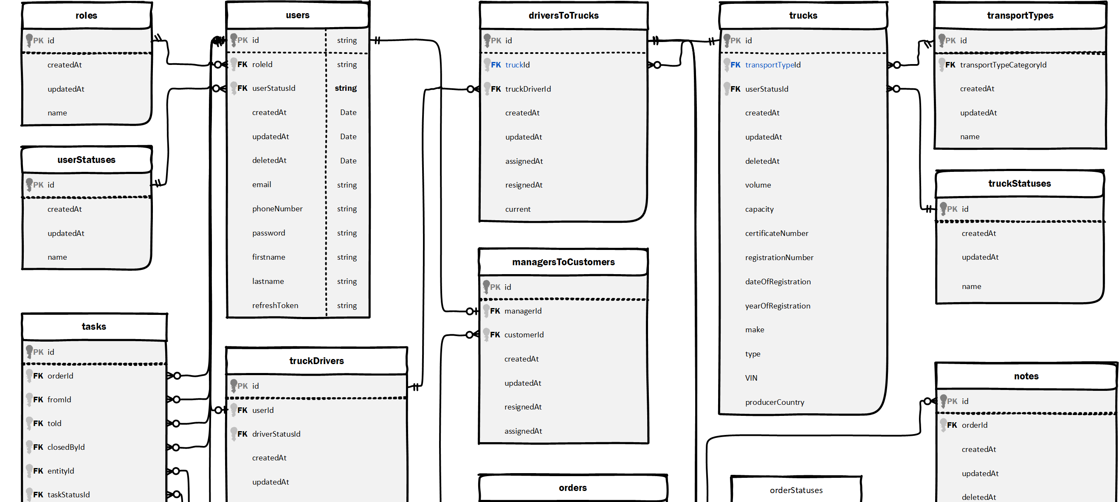Select the orderStatuses table header
The height and width of the screenshot is (502, 1119).
(796, 490)
